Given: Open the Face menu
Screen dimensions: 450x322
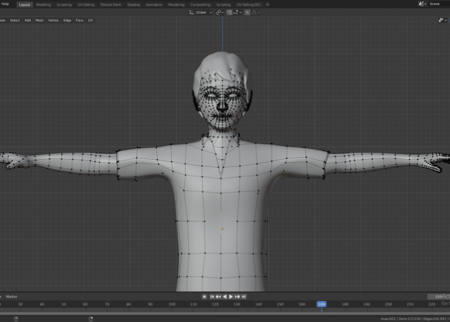Looking at the screenshot, I should [80, 20].
